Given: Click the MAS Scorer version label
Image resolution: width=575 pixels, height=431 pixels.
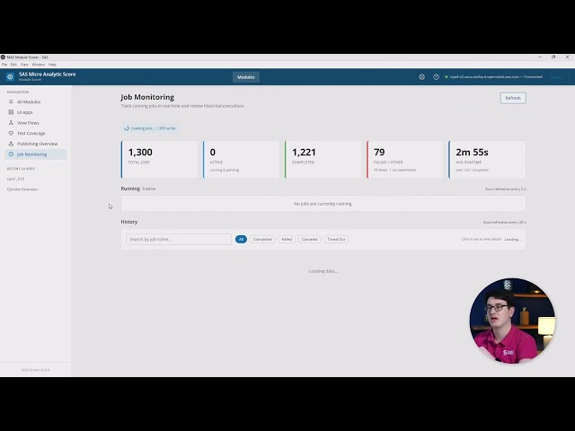Looking at the screenshot, I should [x=36, y=370].
